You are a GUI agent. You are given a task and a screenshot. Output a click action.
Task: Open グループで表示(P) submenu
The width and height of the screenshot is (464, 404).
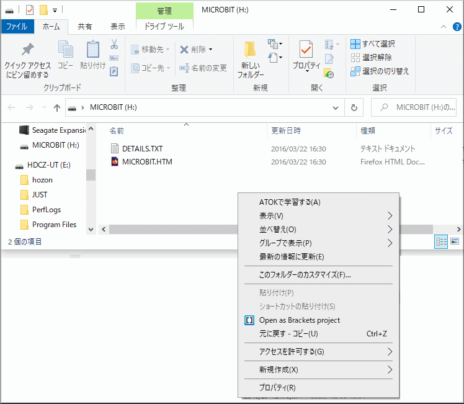(x=318, y=243)
